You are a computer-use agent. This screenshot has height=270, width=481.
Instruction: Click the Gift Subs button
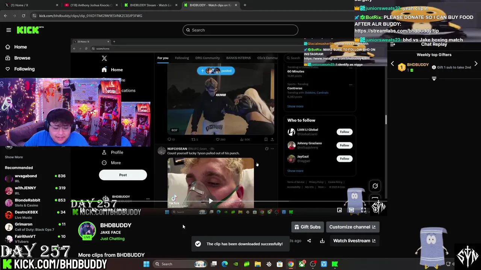(x=307, y=227)
